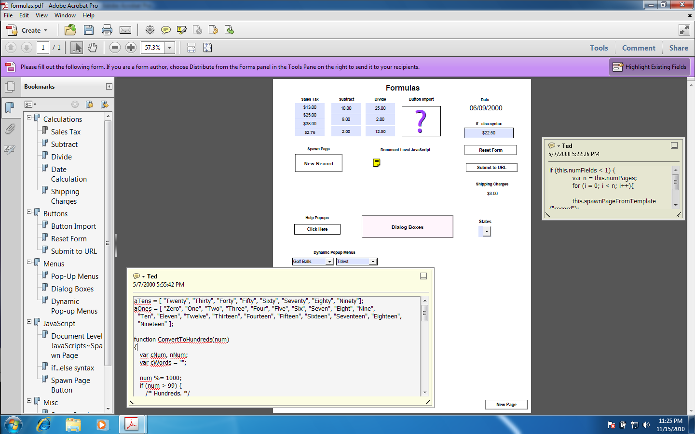This screenshot has height=434, width=695.
Task: Open the zoom percentage dropdown
Action: 169,48
